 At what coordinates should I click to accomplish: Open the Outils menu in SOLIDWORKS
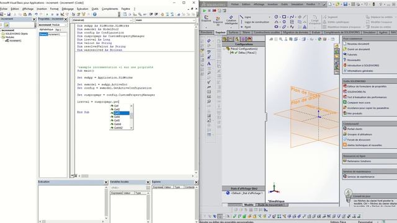pyautogui.click(x=284, y=4)
